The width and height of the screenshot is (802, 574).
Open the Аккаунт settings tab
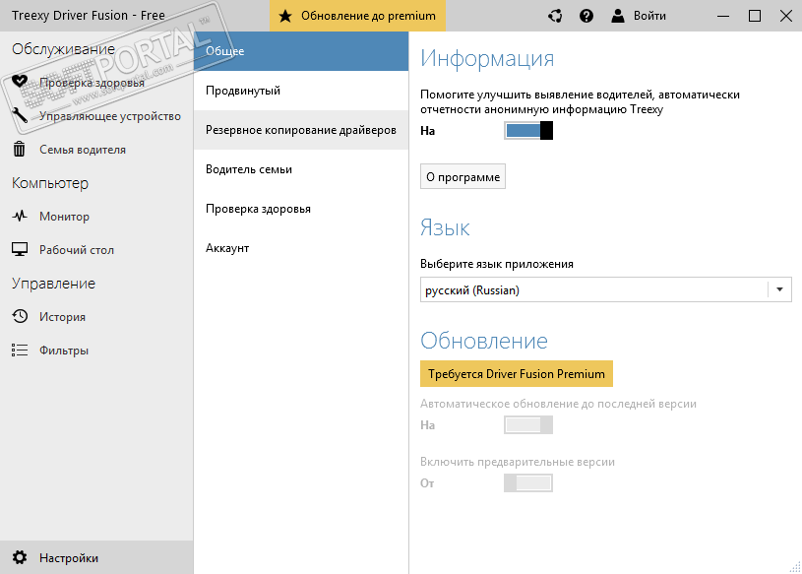coord(301,248)
